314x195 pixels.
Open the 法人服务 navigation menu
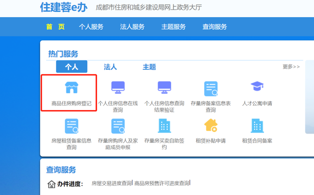132,27
